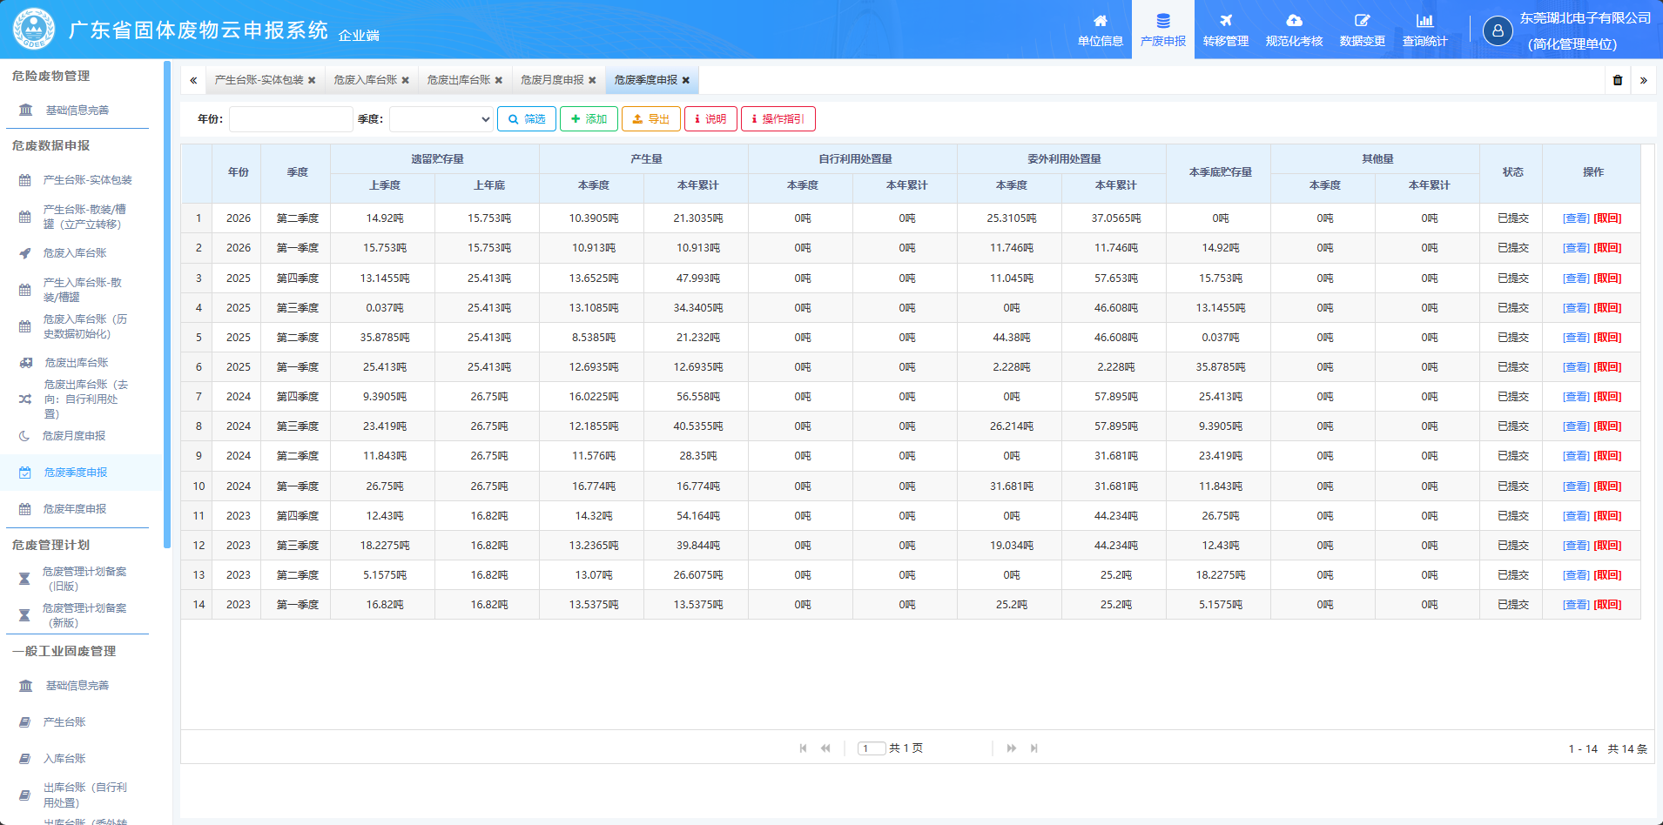The width and height of the screenshot is (1663, 825).
Task: Open 危废年度申报 in sidebar
Action: tap(75, 509)
